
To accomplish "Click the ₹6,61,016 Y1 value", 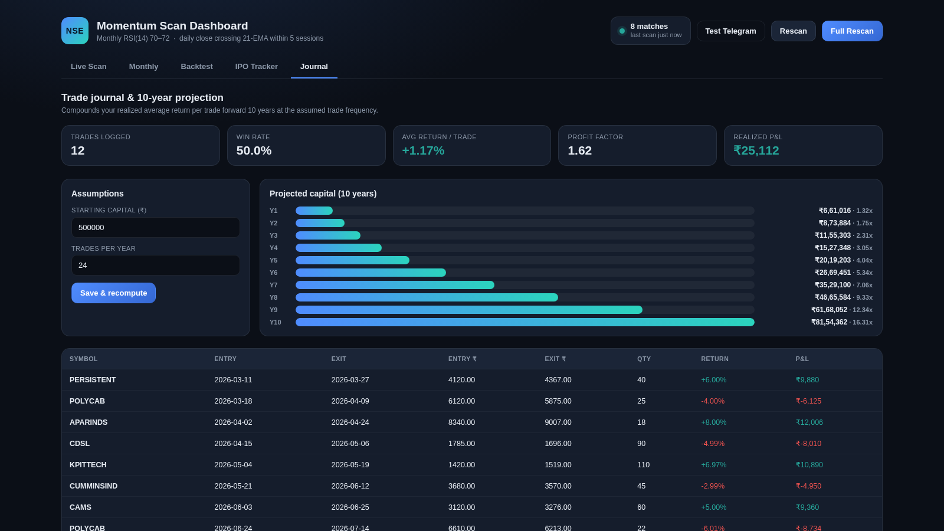I will coord(834,211).
